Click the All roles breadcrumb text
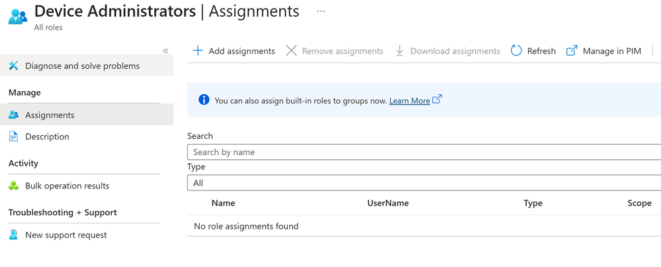Image resolution: width=661 pixels, height=267 pixels. (x=48, y=28)
